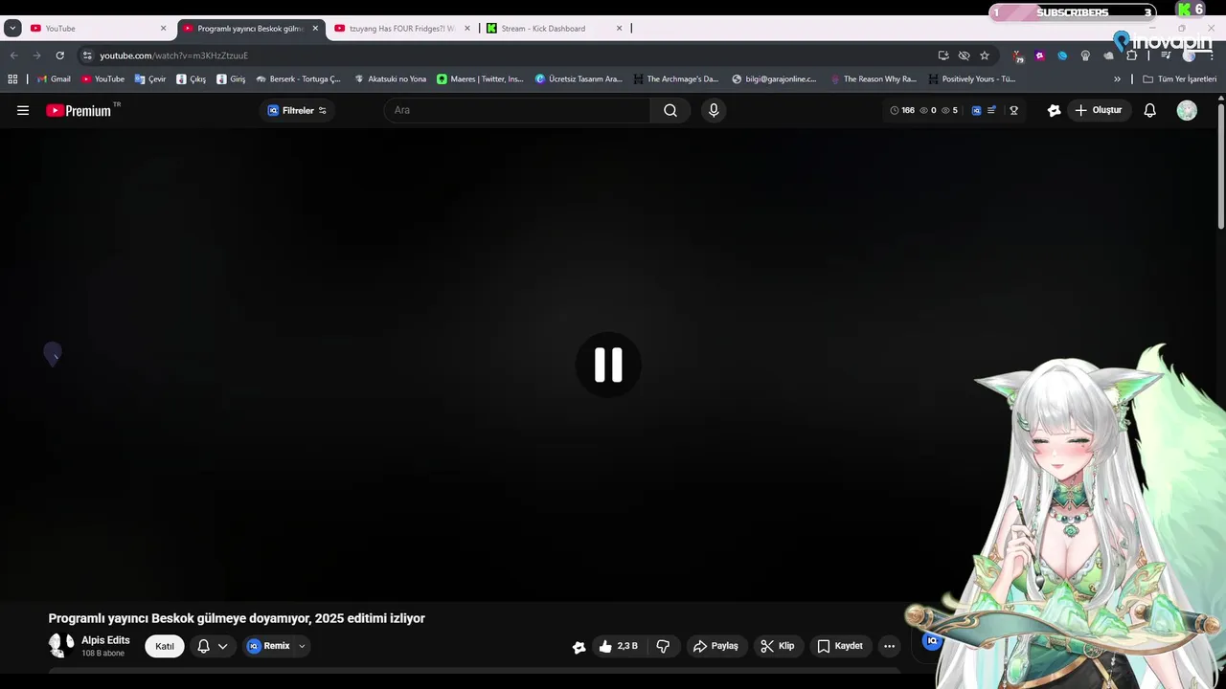Expand the tab search dropdown arrow

tap(12, 28)
